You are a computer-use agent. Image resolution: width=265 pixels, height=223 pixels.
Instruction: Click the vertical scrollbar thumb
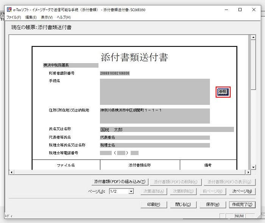click(x=253, y=65)
